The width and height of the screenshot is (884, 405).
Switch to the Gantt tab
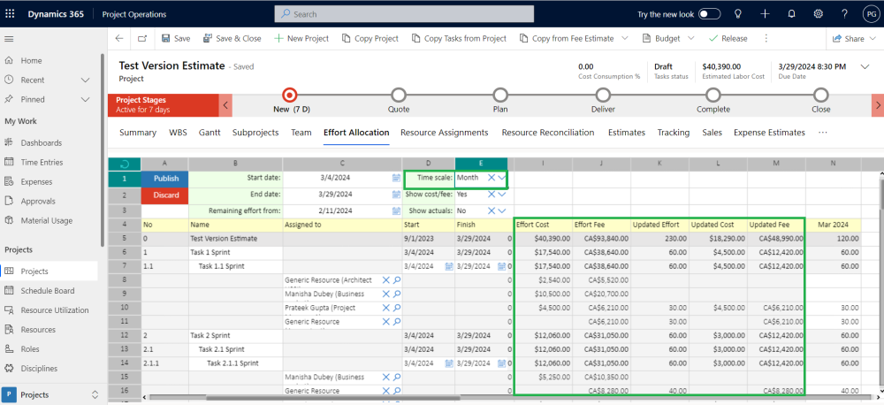[x=210, y=133]
